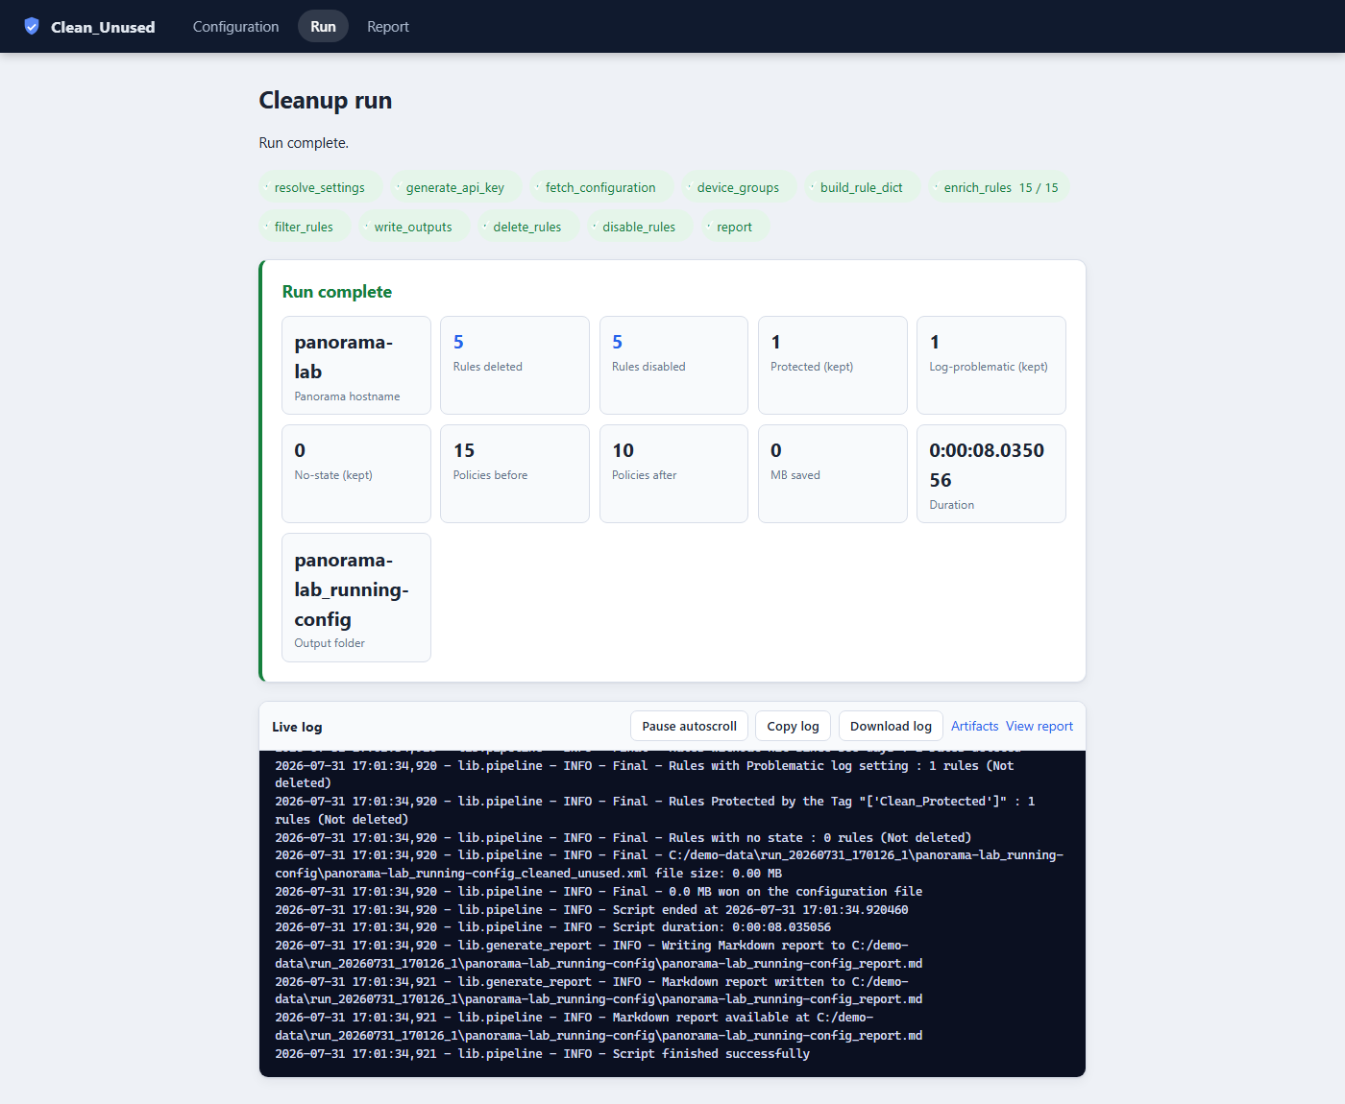The height and width of the screenshot is (1104, 1345).
Task: Click the Clean_Unused app title
Action: (x=103, y=27)
